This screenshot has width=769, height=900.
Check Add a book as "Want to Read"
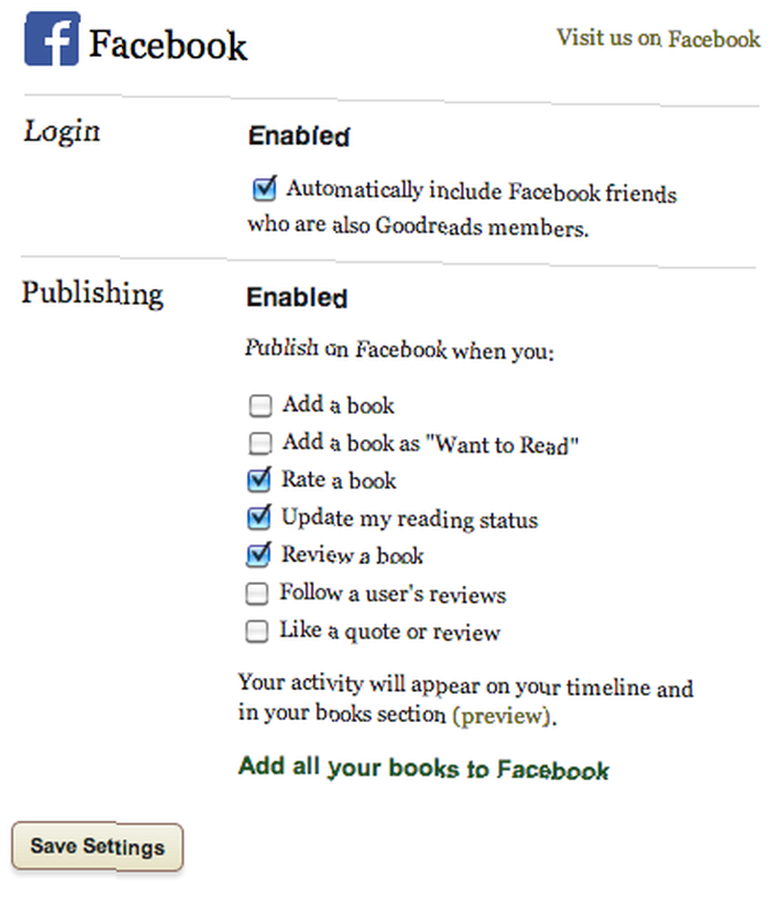pyautogui.click(x=260, y=443)
